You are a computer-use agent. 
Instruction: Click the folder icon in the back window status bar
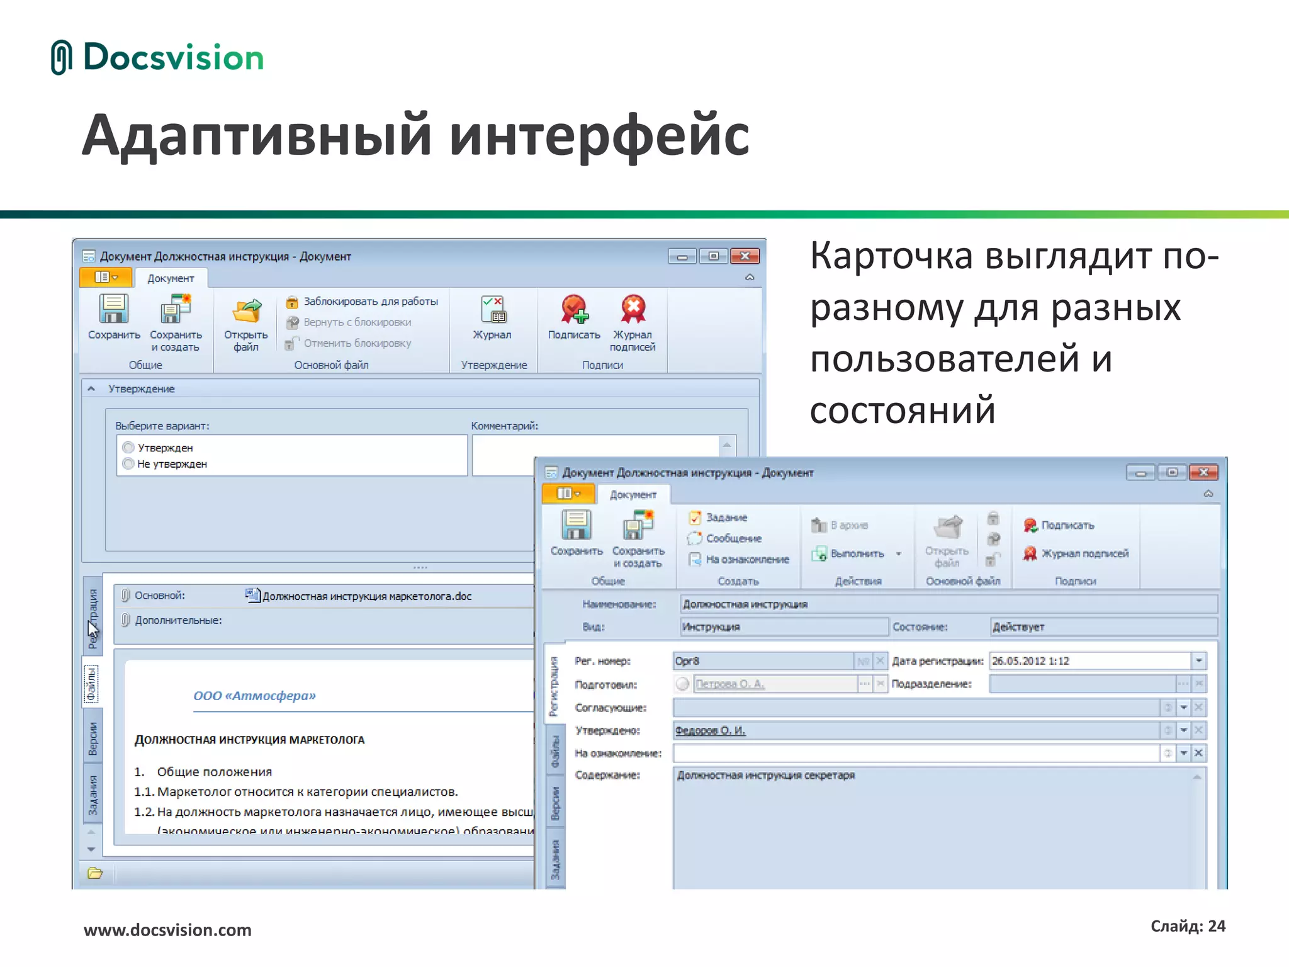click(x=95, y=873)
